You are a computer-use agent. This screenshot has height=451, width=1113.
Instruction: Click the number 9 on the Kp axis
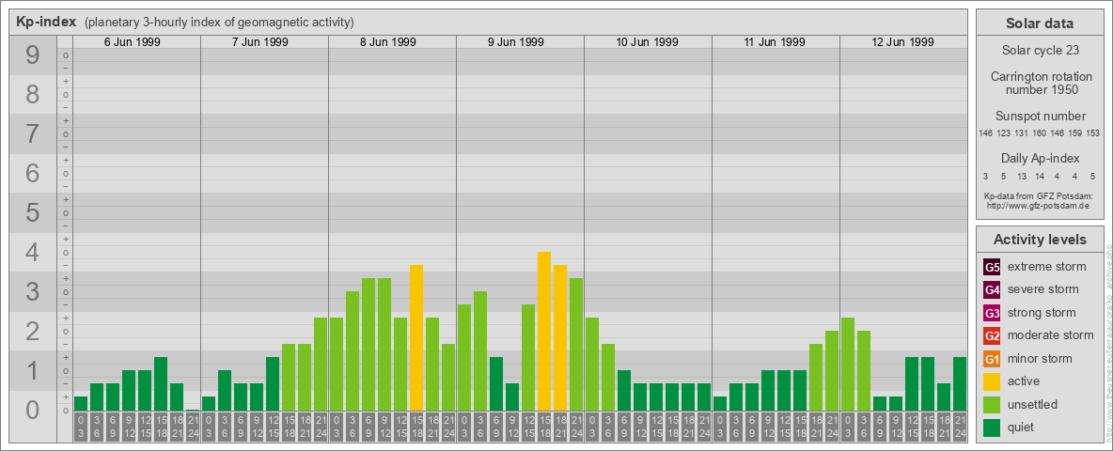click(x=32, y=56)
